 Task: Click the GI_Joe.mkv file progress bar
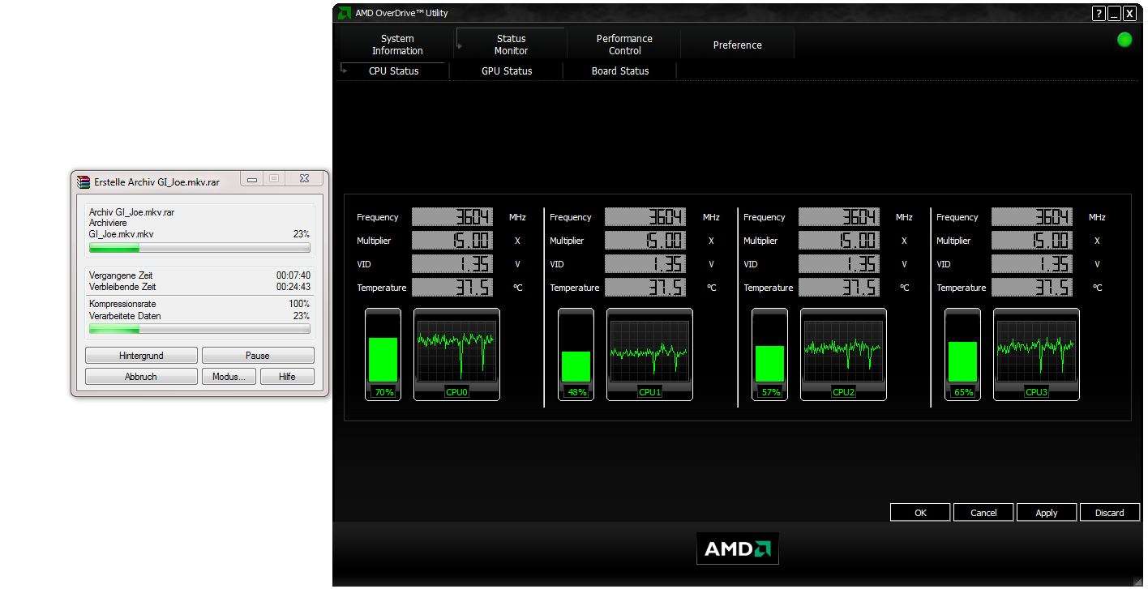[x=199, y=247]
